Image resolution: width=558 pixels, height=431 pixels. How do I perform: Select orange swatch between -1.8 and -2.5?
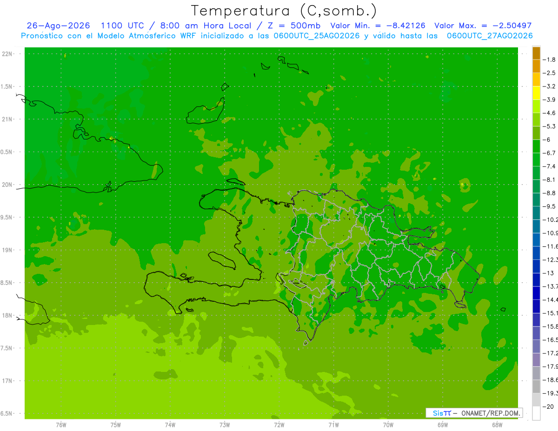536,66
